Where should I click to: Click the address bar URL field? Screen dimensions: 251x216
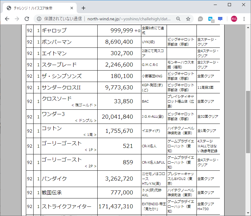point(129,19)
